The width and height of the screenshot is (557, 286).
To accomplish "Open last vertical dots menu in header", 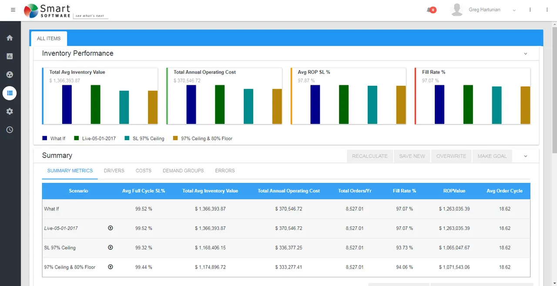I will click(x=547, y=10).
